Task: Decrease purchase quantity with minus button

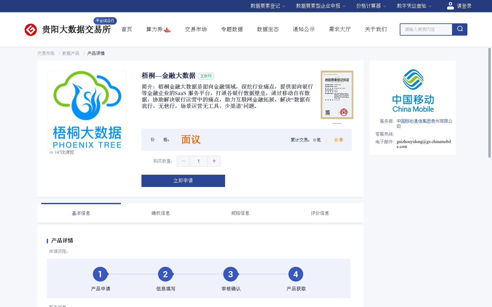Action: pos(183,161)
